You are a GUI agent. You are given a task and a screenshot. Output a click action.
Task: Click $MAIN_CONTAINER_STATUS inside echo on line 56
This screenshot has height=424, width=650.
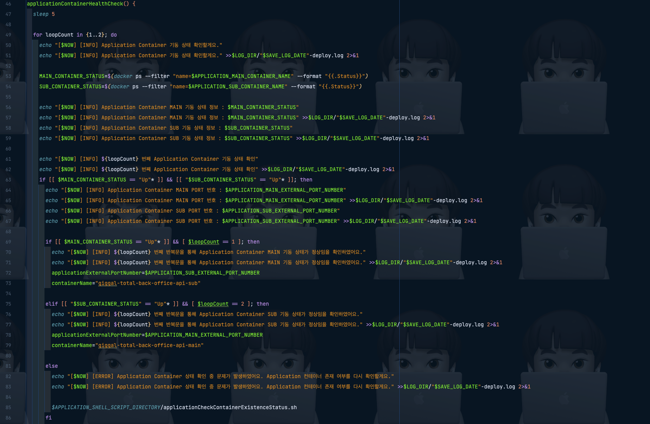click(262, 107)
